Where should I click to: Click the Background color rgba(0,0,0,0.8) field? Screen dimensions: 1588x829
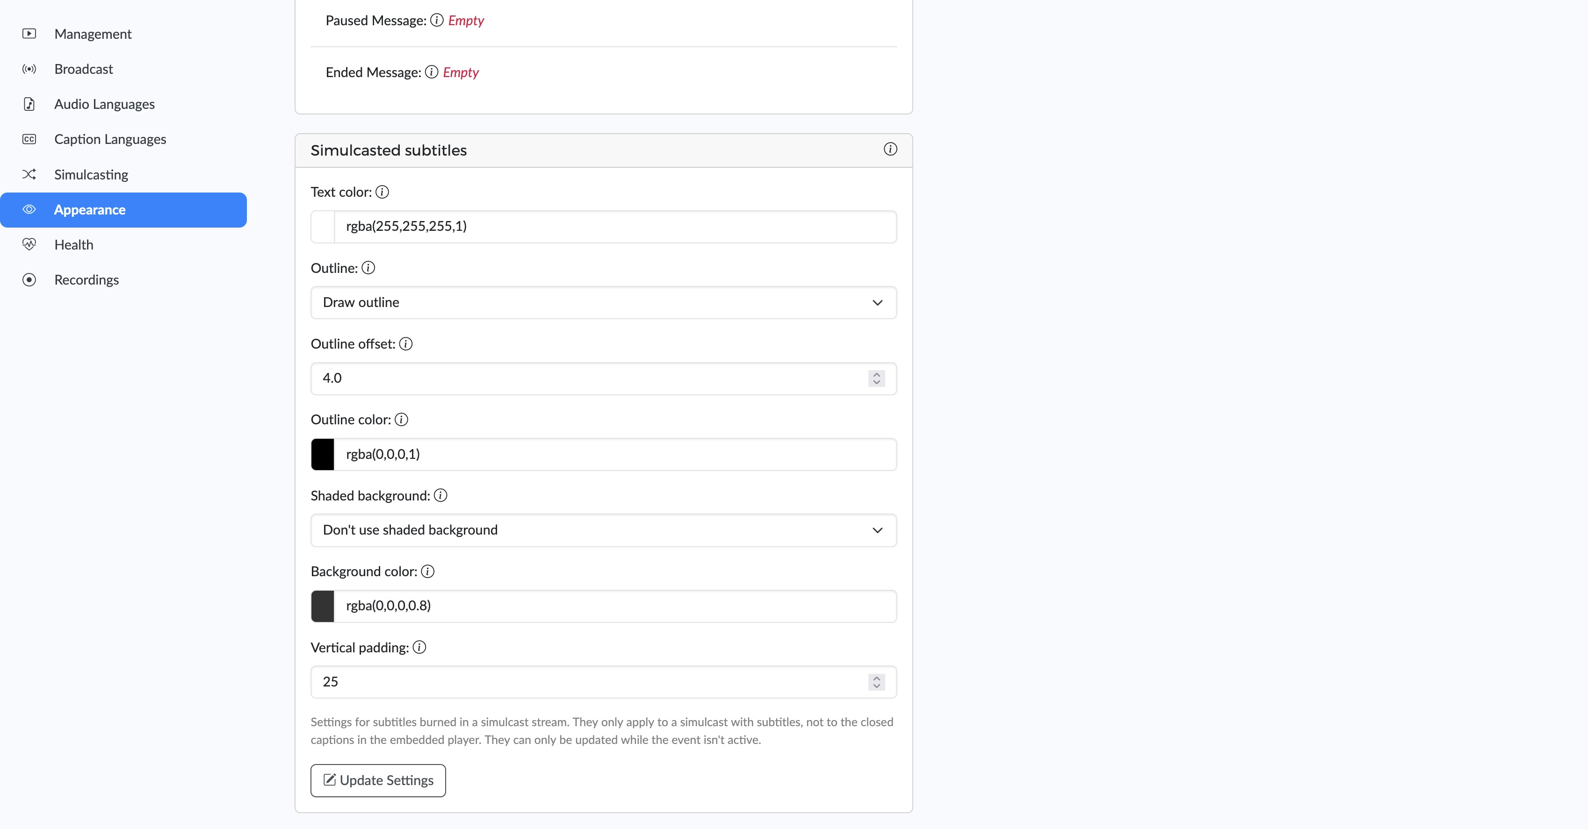coord(615,606)
